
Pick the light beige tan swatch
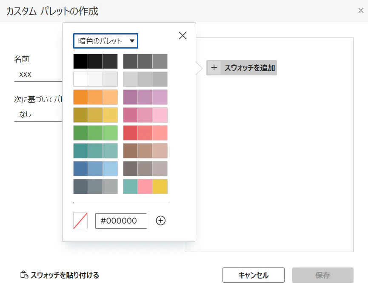(160, 151)
